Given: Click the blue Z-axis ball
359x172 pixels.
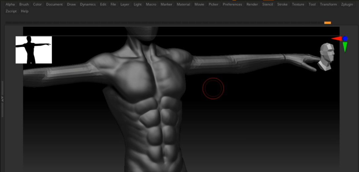Looking at the screenshot, I should [345, 39].
